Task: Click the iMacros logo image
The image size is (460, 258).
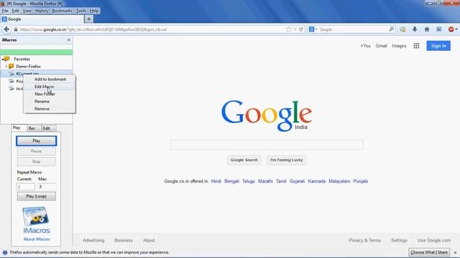Action: point(37,220)
